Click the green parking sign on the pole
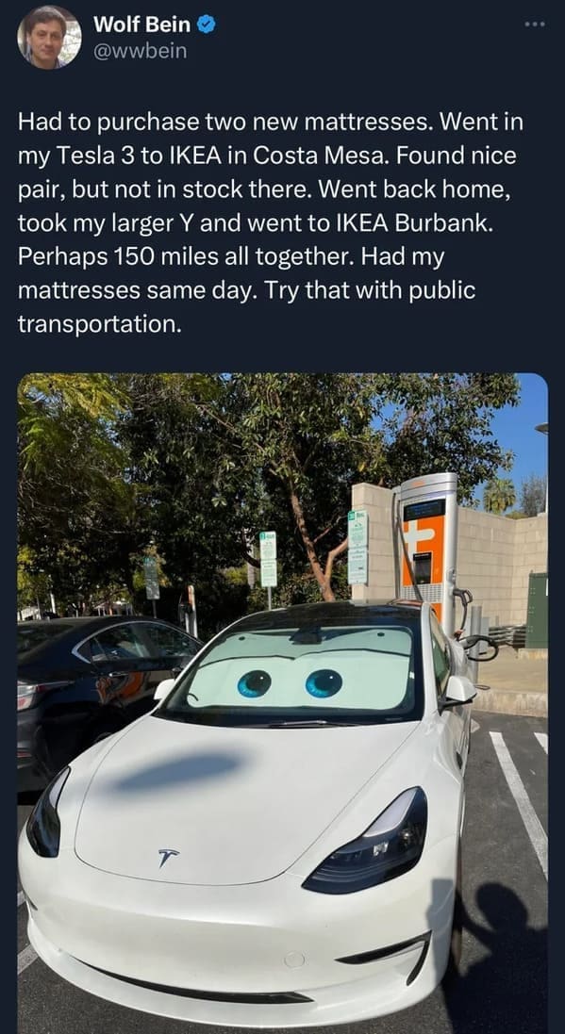Image resolution: width=565 pixels, height=1034 pixels. [x=268, y=559]
